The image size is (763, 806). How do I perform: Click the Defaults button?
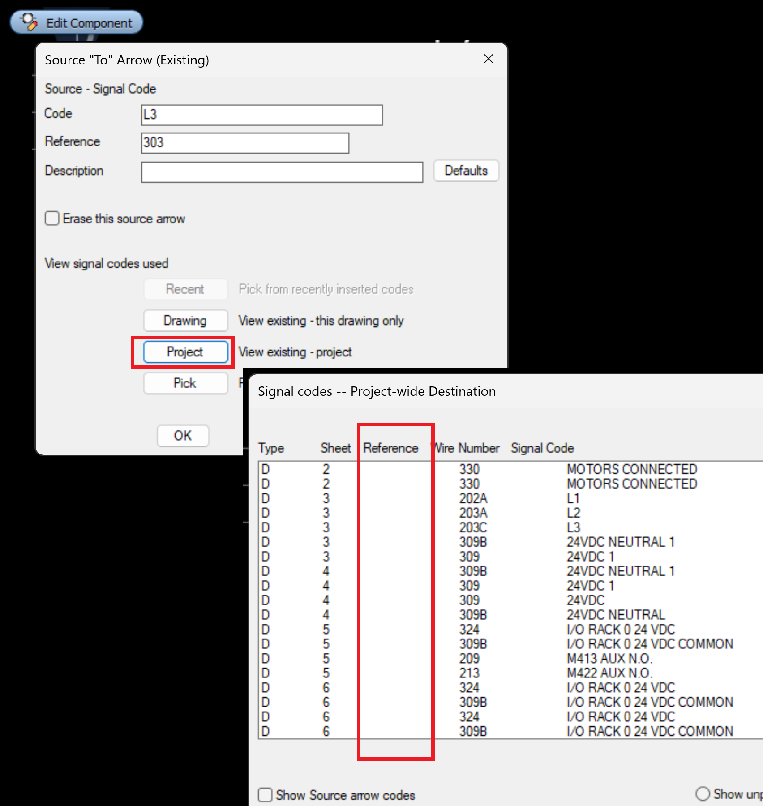(x=466, y=171)
